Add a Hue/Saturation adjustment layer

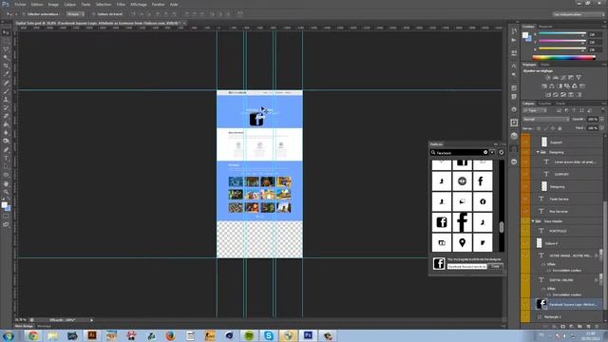(544, 86)
